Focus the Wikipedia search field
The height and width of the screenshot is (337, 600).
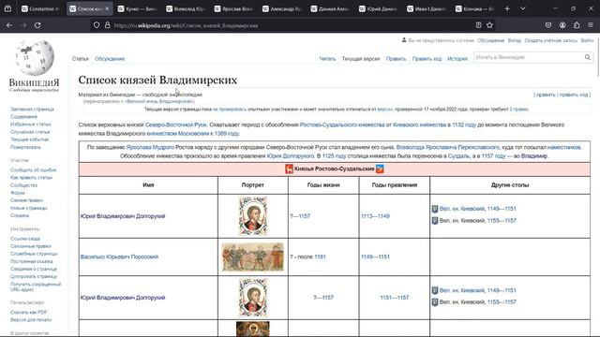tap(528, 57)
